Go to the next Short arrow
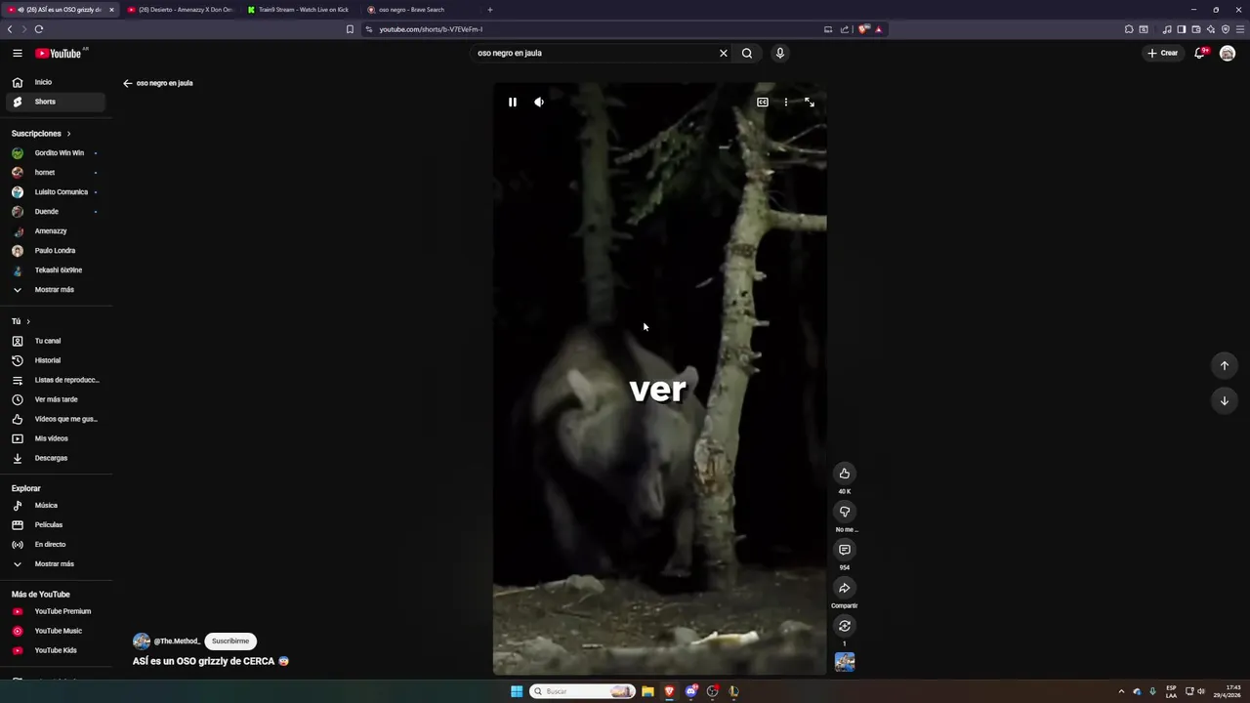1250x703 pixels. [1224, 400]
